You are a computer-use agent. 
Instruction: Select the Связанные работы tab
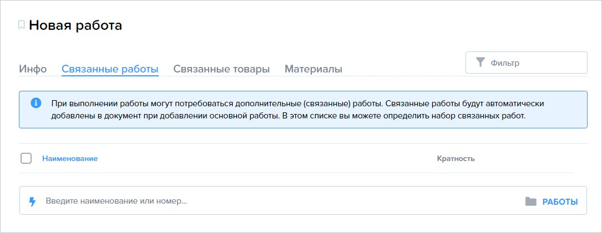coord(110,69)
